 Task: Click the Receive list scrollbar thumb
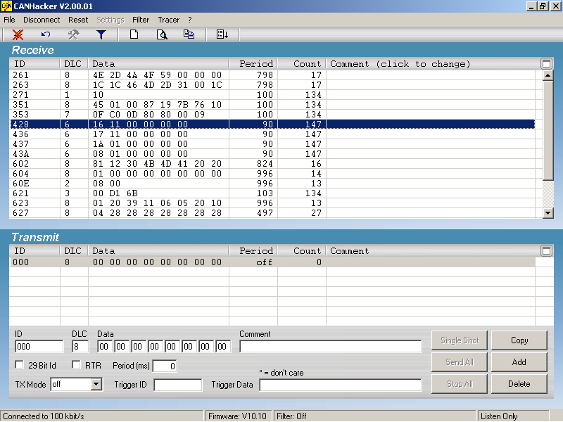coord(548,131)
